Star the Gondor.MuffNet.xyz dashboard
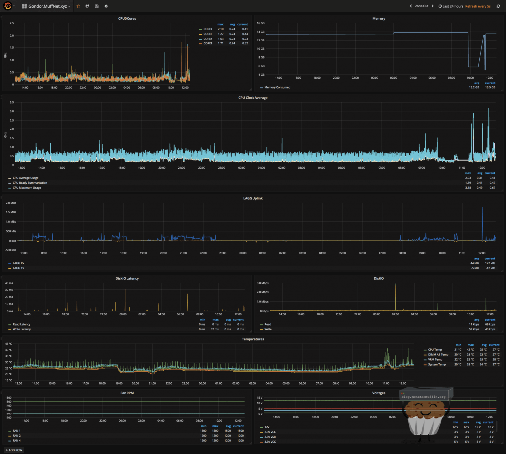Screen dimensions: 506x454 coord(78,6)
